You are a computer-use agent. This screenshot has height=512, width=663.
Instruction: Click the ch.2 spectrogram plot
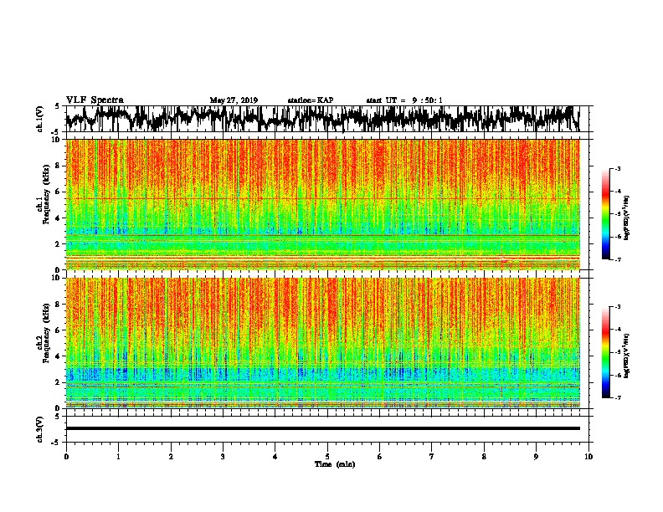click(323, 343)
